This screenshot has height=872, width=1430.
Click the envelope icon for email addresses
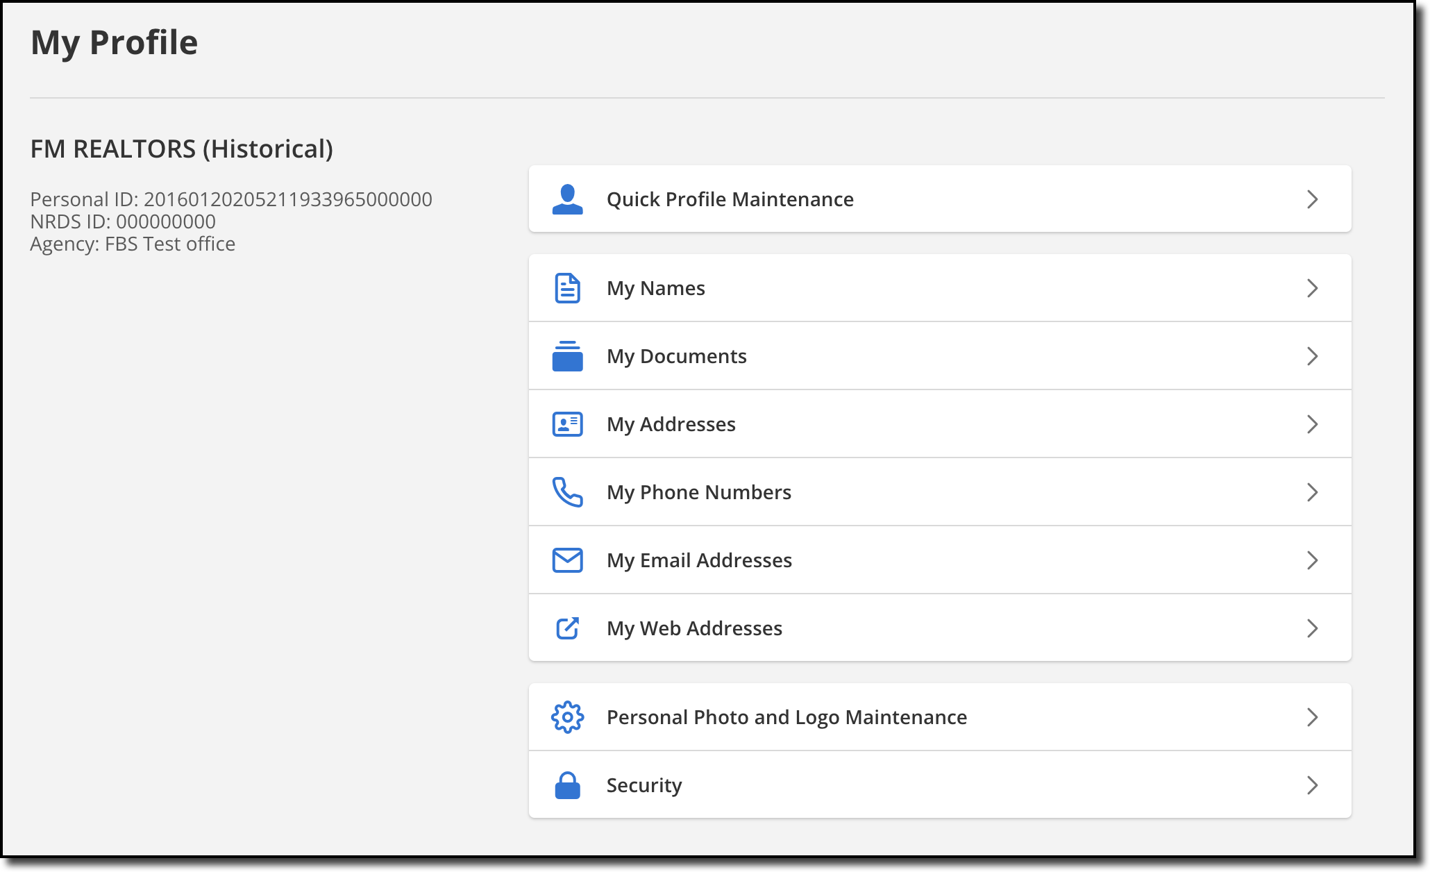567,560
